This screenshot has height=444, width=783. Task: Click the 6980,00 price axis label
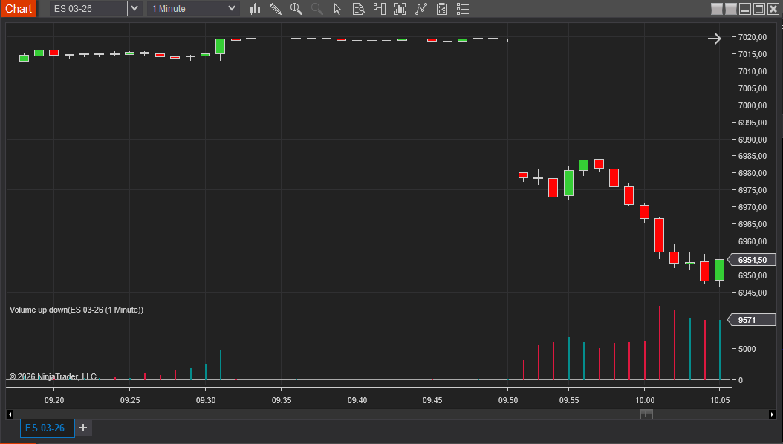(753, 173)
